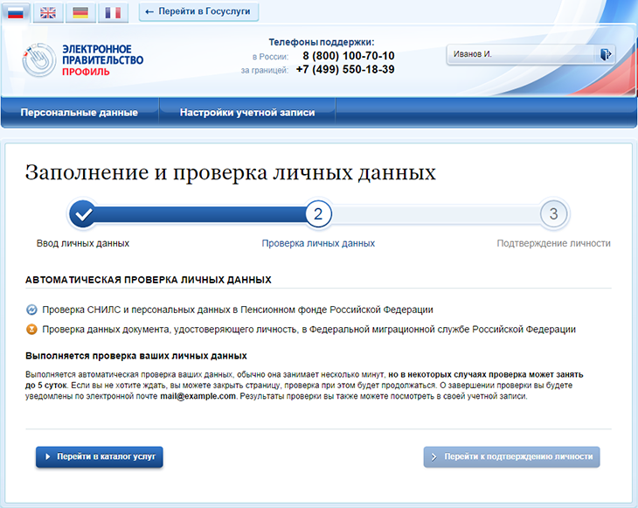The height and width of the screenshot is (508, 638).
Task: Click Перейти к подтверждению личности button
Action: [512, 456]
